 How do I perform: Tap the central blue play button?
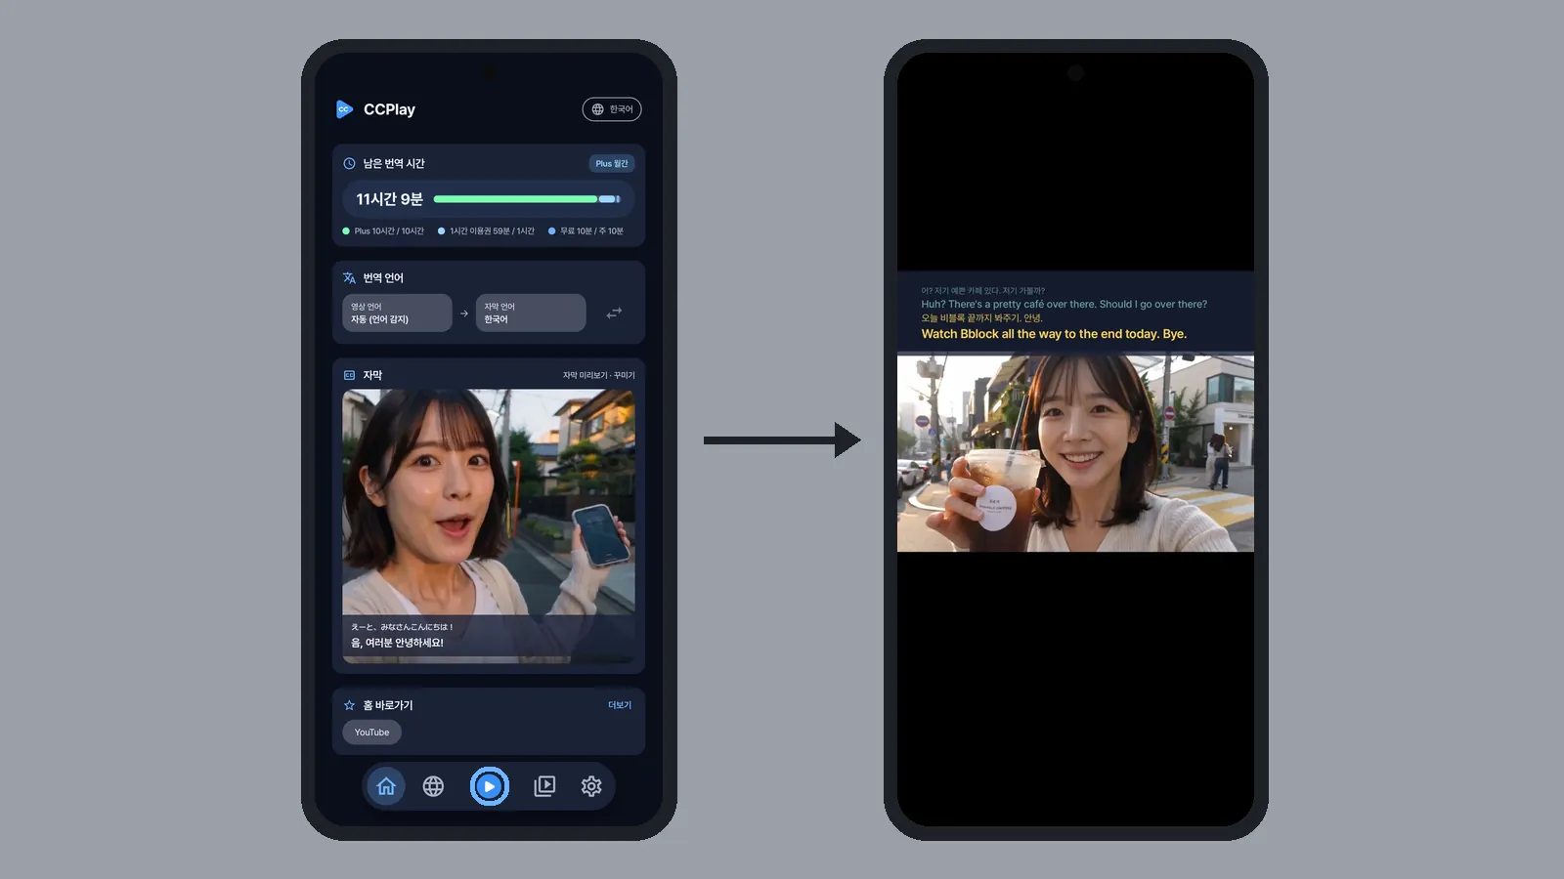490,786
